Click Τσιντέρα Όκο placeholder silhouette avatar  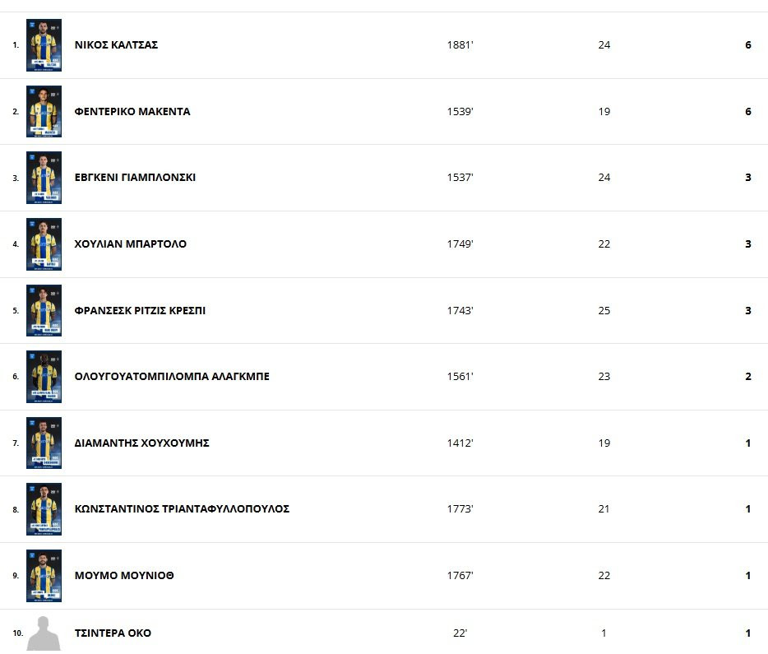click(x=44, y=633)
